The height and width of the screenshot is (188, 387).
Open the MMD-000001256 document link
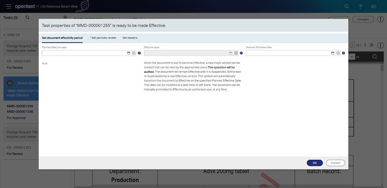pos(20,112)
